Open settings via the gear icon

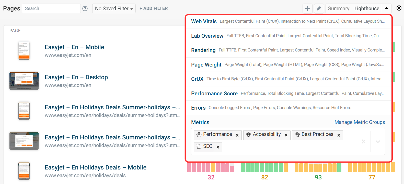point(399,8)
